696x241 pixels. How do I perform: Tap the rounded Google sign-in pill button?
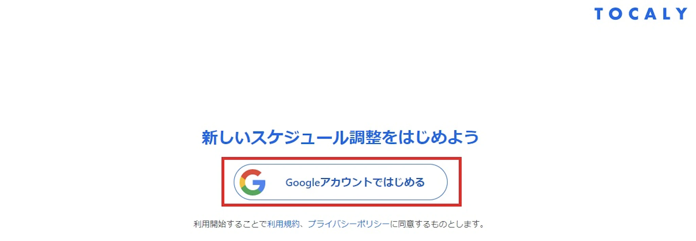pos(341,182)
